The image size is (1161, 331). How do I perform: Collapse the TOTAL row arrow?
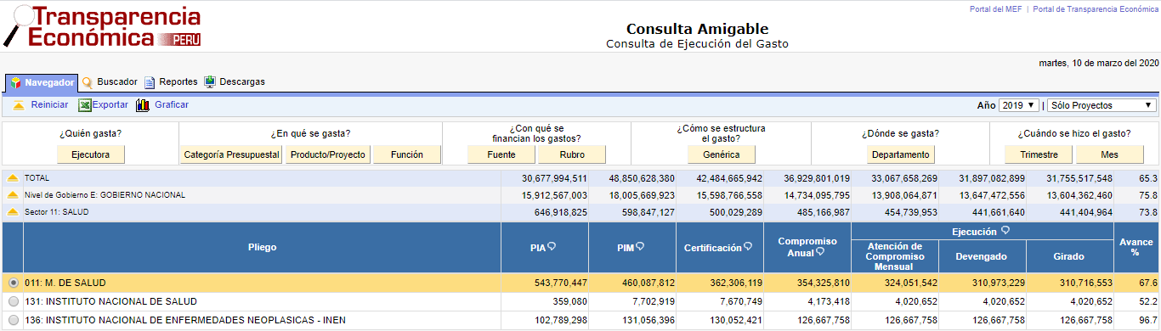(x=13, y=178)
